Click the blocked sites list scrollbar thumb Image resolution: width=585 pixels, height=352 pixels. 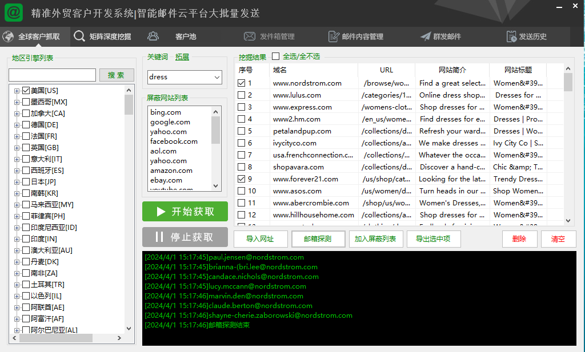[x=215, y=130]
